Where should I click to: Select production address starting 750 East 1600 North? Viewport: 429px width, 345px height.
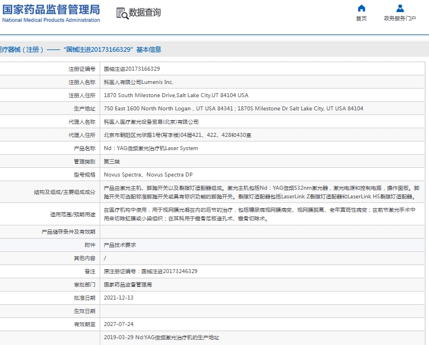(233, 109)
